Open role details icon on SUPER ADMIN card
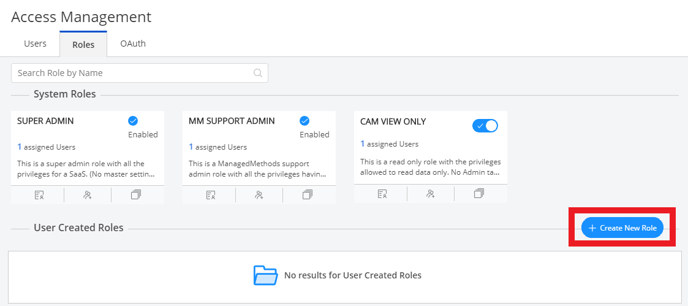This screenshot has height=306, width=688. click(x=39, y=195)
